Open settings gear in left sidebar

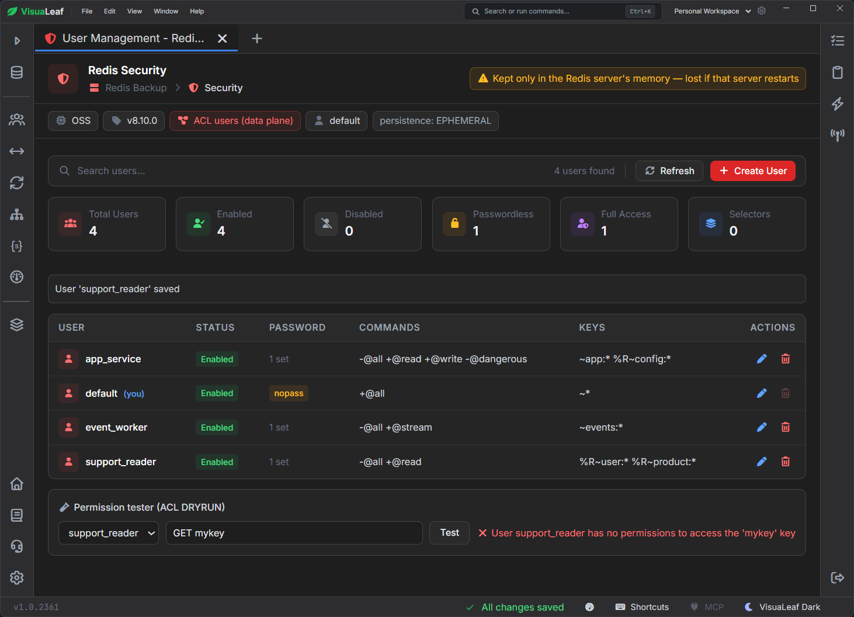click(17, 577)
